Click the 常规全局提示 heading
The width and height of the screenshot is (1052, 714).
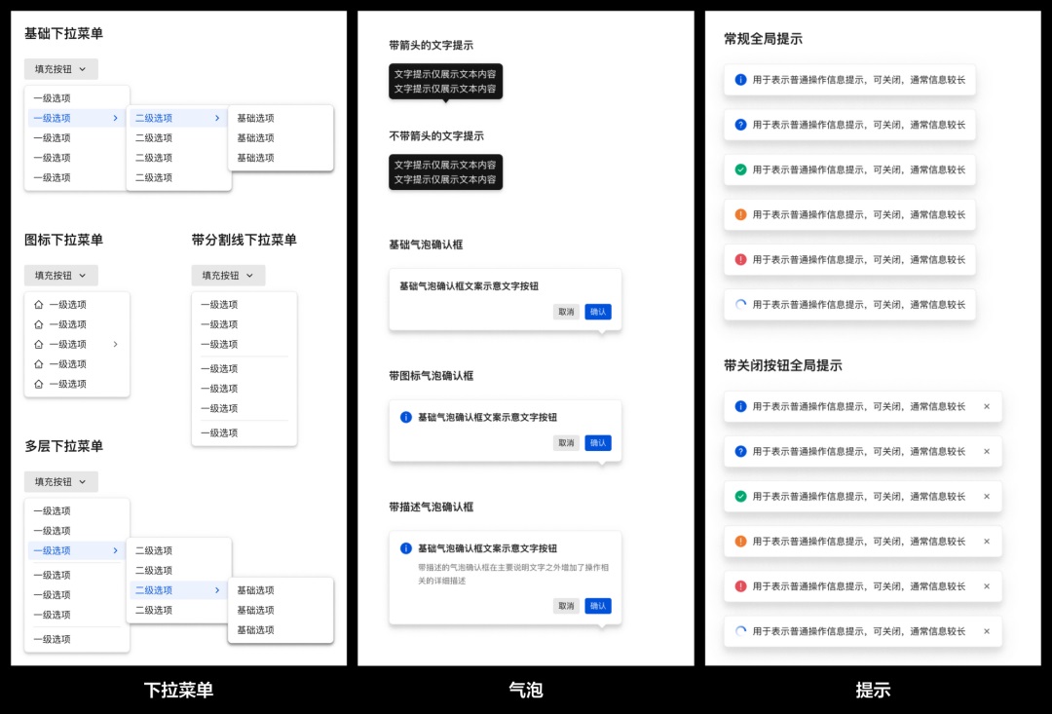pyautogui.click(x=763, y=39)
